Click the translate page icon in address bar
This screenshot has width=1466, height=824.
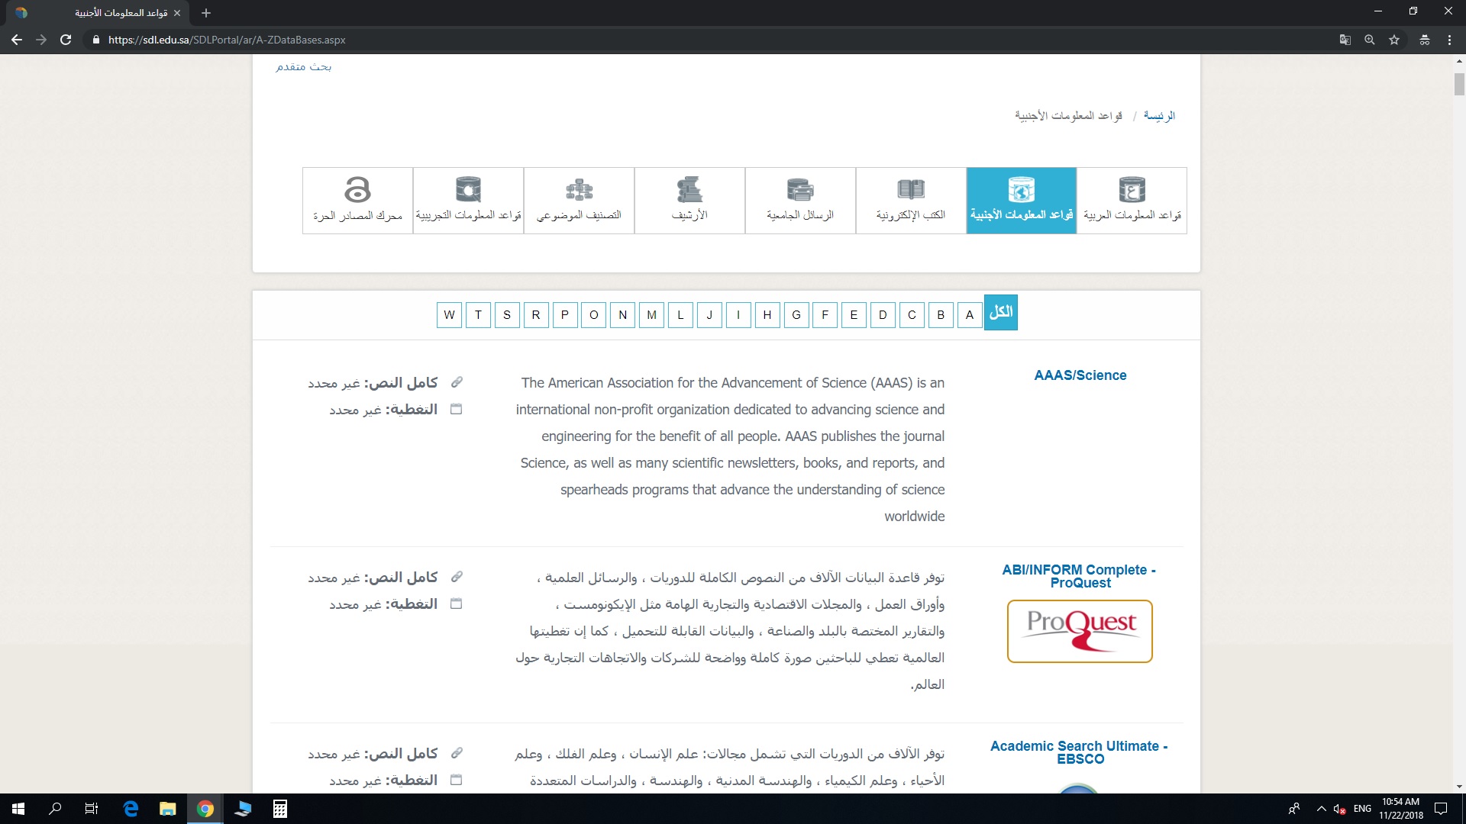[x=1345, y=40]
